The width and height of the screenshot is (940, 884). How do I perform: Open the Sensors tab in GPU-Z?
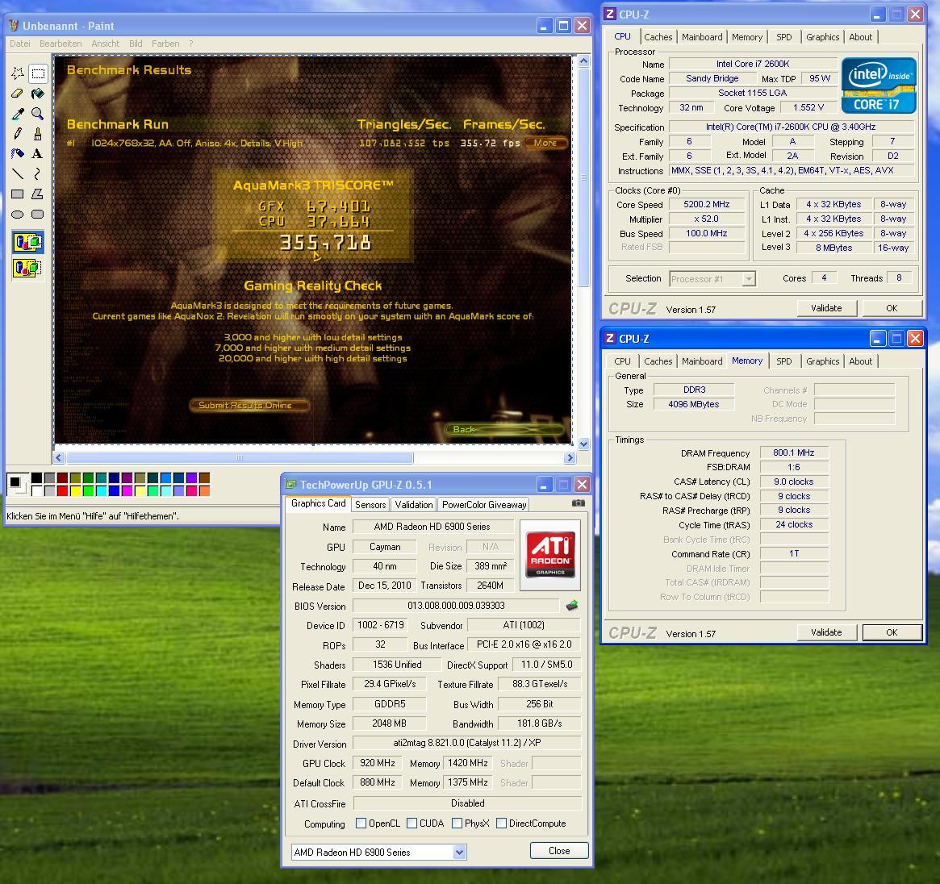[370, 505]
